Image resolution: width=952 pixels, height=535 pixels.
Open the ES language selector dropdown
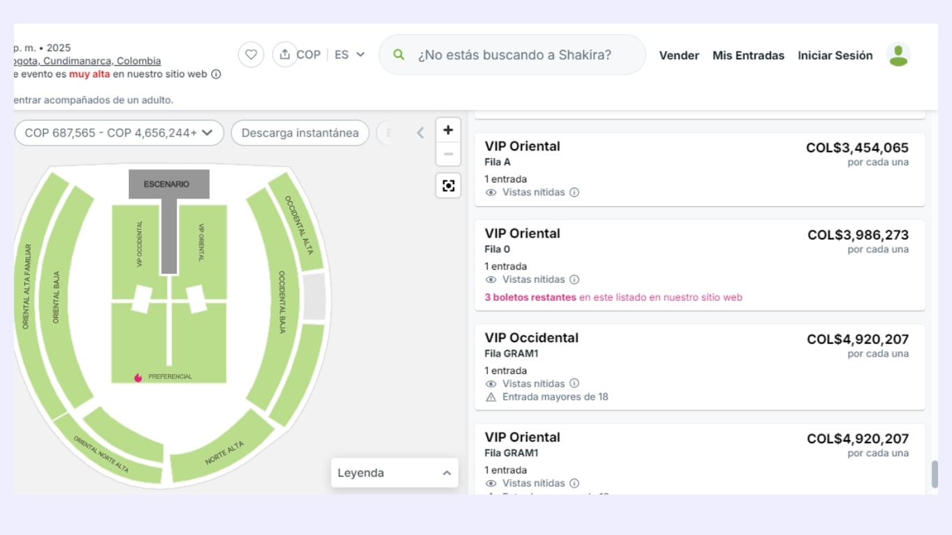point(348,54)
